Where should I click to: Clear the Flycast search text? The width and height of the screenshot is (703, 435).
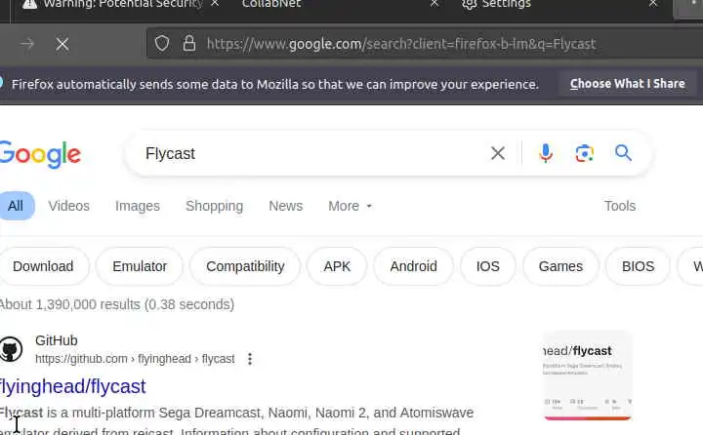[x=498, y=153]
